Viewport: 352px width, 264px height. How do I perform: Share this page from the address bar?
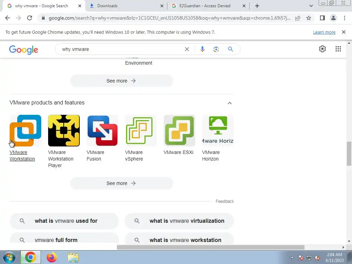(x=298, y=18)
